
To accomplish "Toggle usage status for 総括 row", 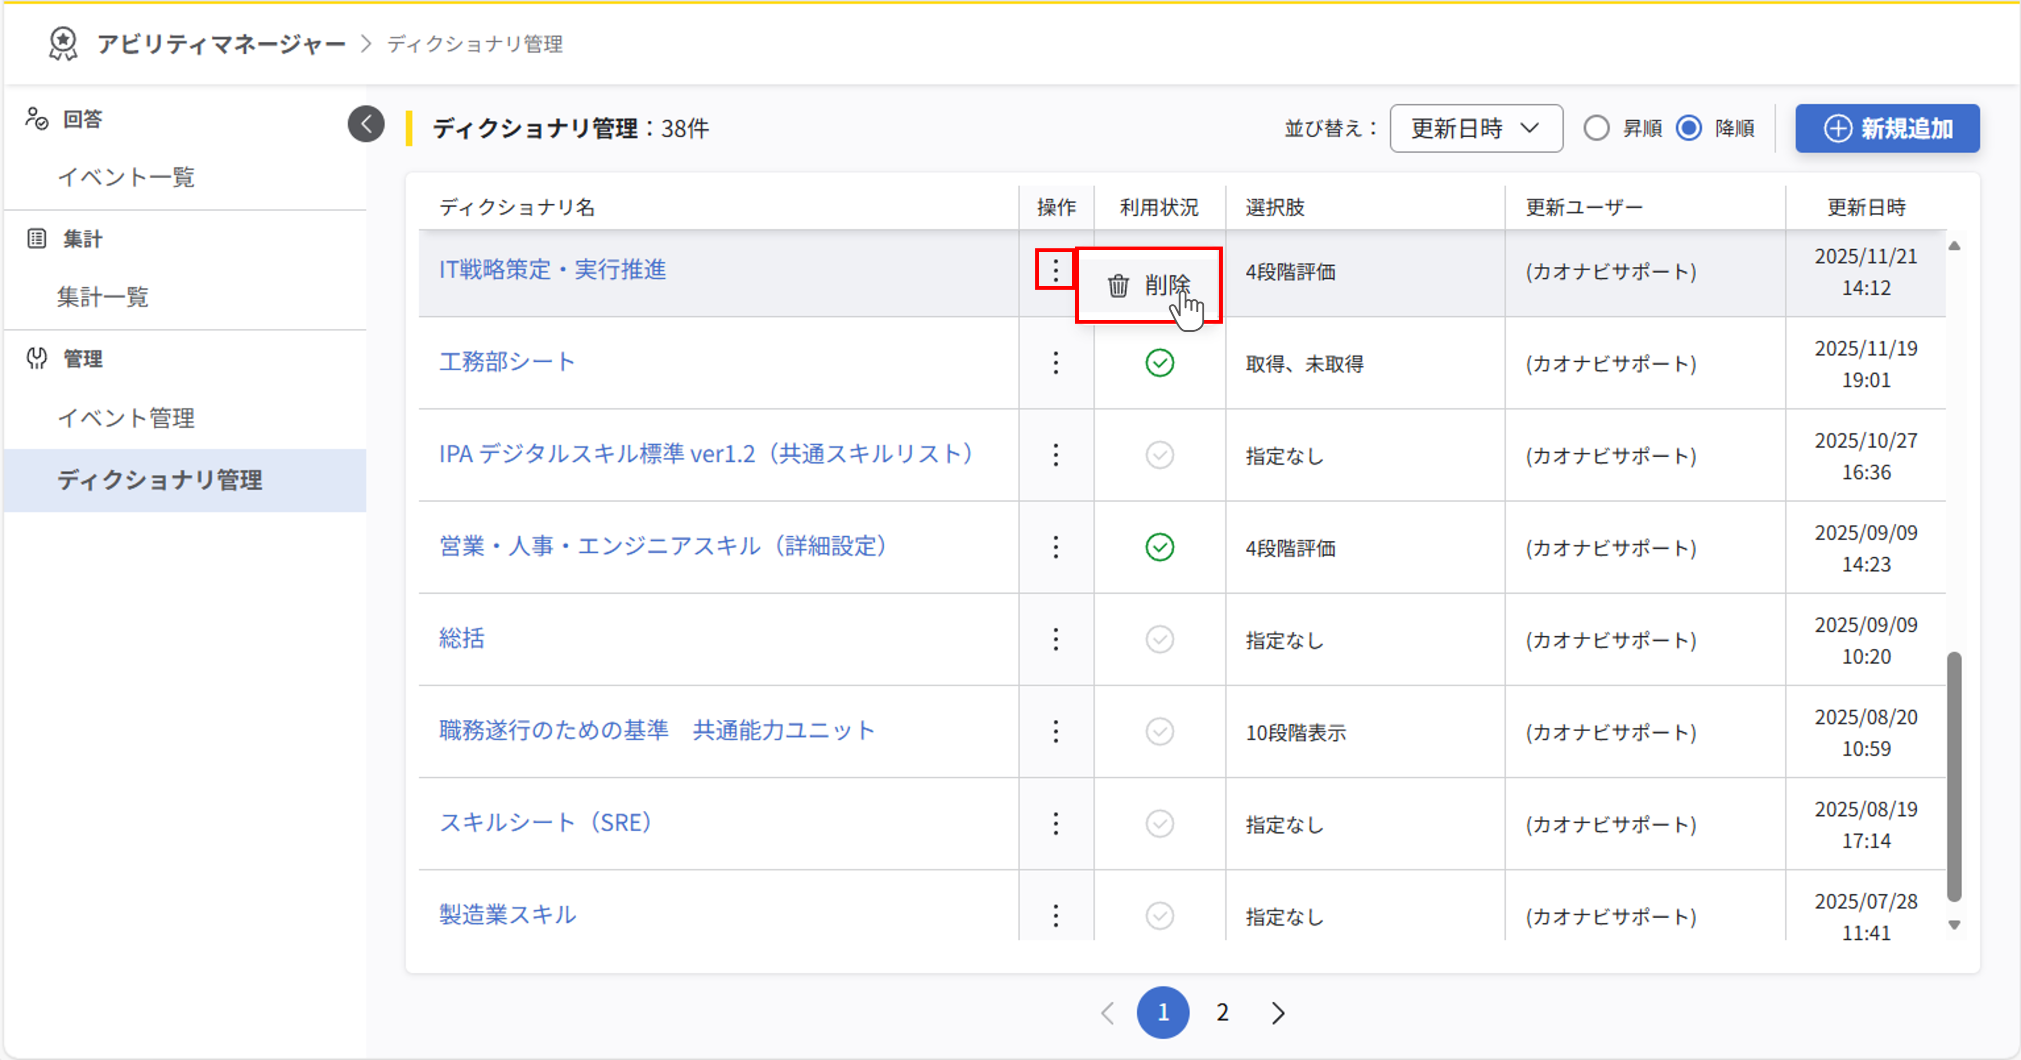I will [1160, 640].
